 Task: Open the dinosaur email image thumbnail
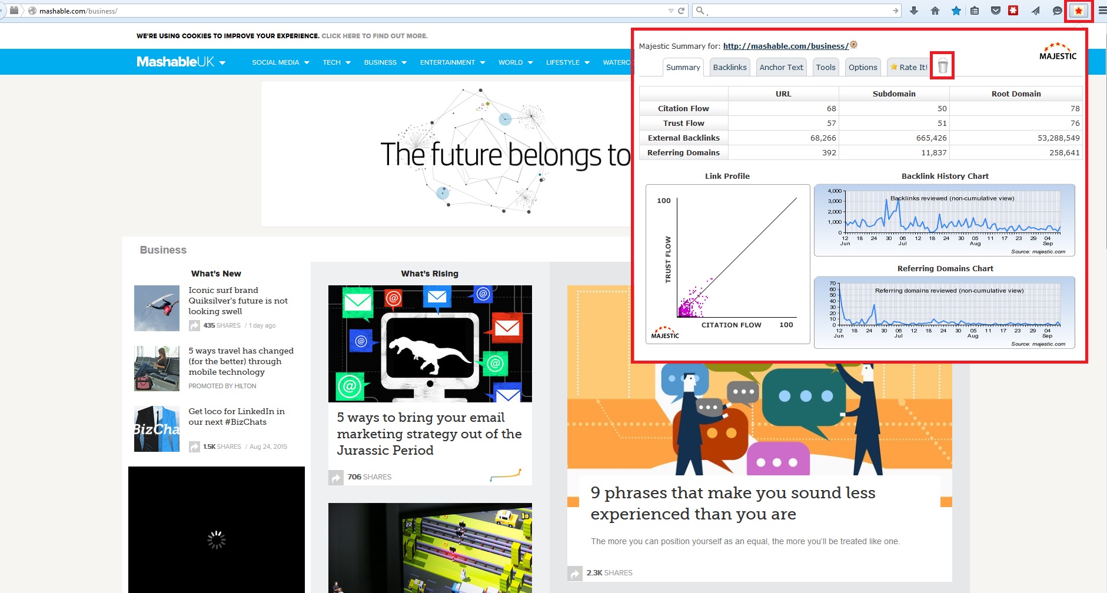point(430,344)
